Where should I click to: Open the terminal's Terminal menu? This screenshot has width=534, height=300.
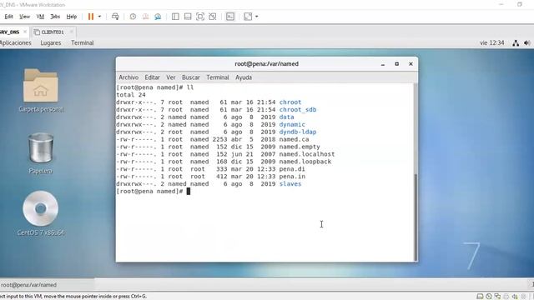pyautogui.click(x=218, y=77)
